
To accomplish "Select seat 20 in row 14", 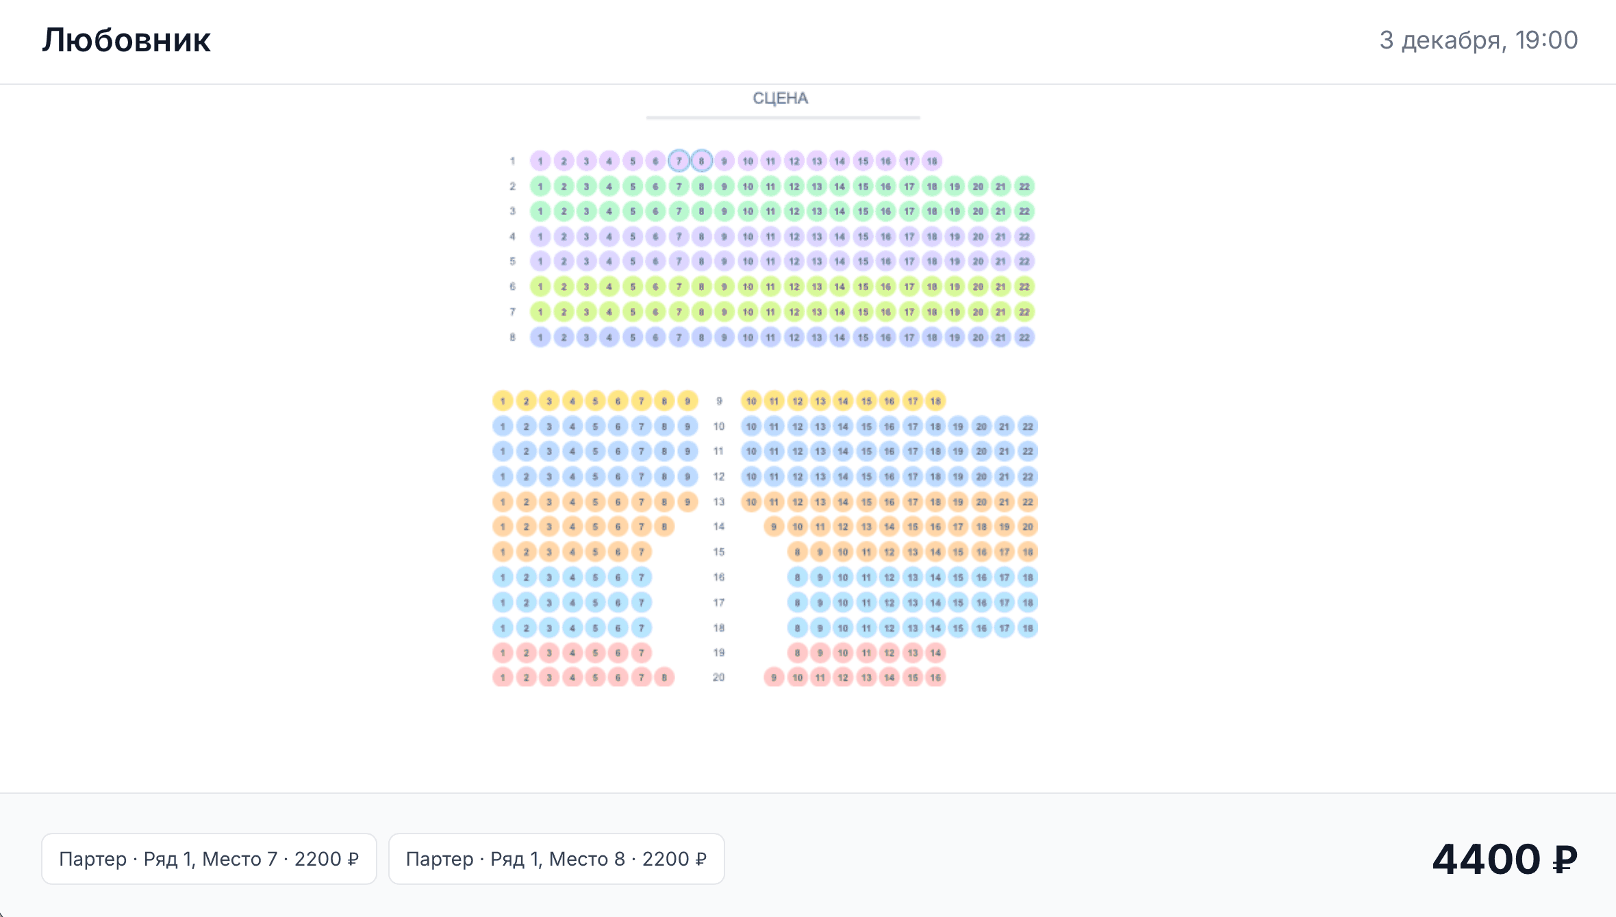I will coord(1028,526).
